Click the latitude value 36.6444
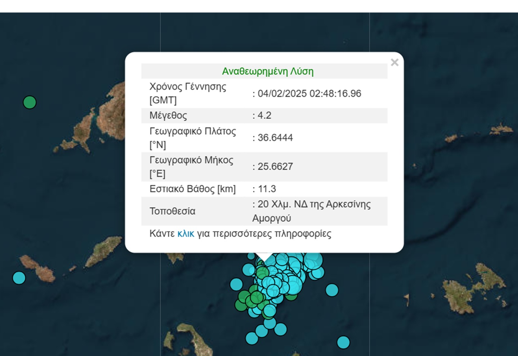The width and height of the screenshot is (518, 356). click(x=275, y=138)
